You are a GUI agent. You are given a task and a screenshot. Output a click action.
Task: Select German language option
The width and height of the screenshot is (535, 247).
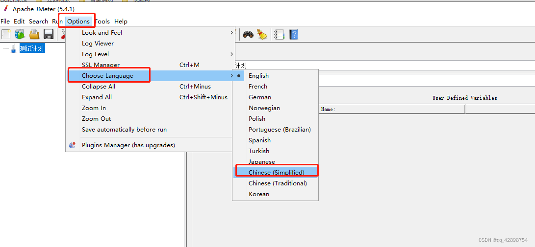[x=276, y=97]
